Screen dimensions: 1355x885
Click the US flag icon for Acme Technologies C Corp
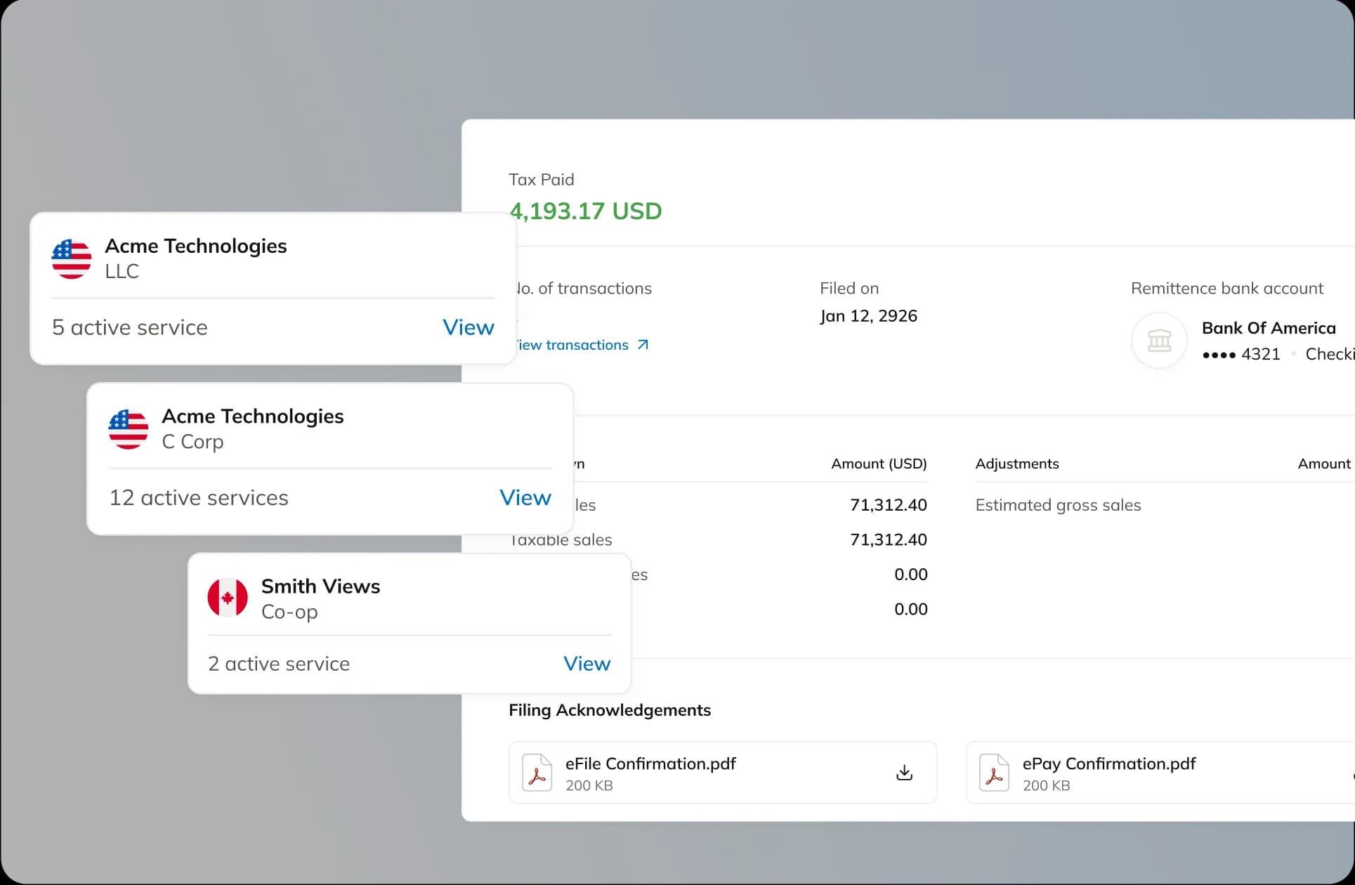(x=128, y=429)
